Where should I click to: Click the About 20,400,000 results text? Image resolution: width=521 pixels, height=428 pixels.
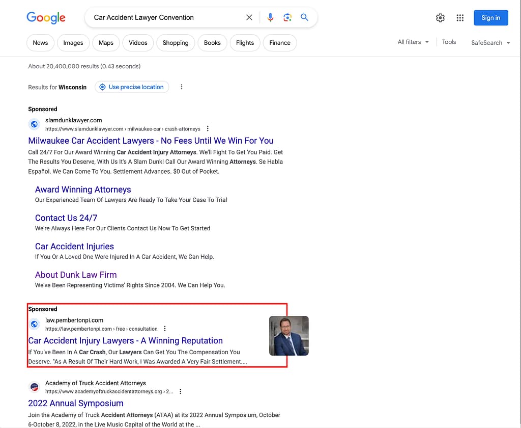point(84,66)
